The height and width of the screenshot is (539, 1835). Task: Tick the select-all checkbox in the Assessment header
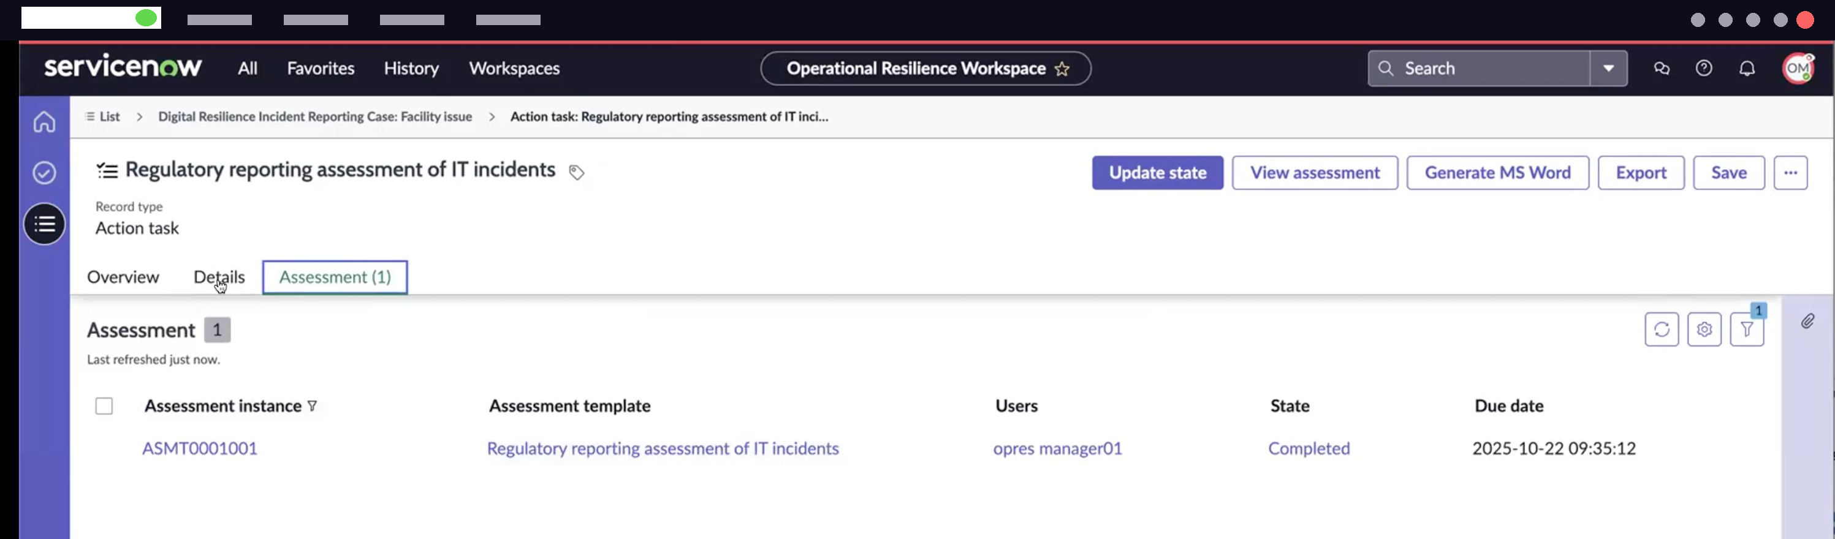(x=104, y=406)
